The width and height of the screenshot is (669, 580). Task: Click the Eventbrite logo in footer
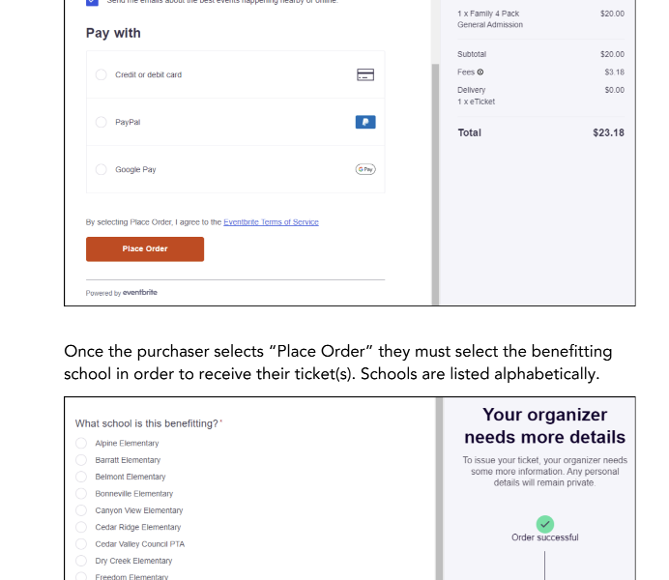pyautogui.click(x=140, y=293)
